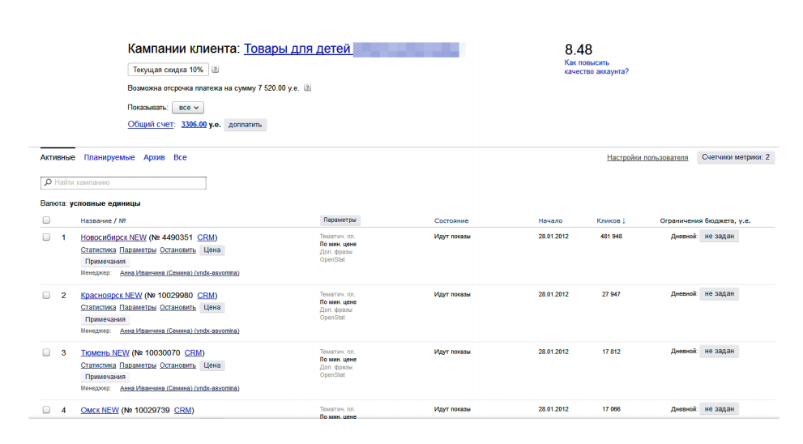
Task: Click Параметры column header button
Action: tap(340, 220)
